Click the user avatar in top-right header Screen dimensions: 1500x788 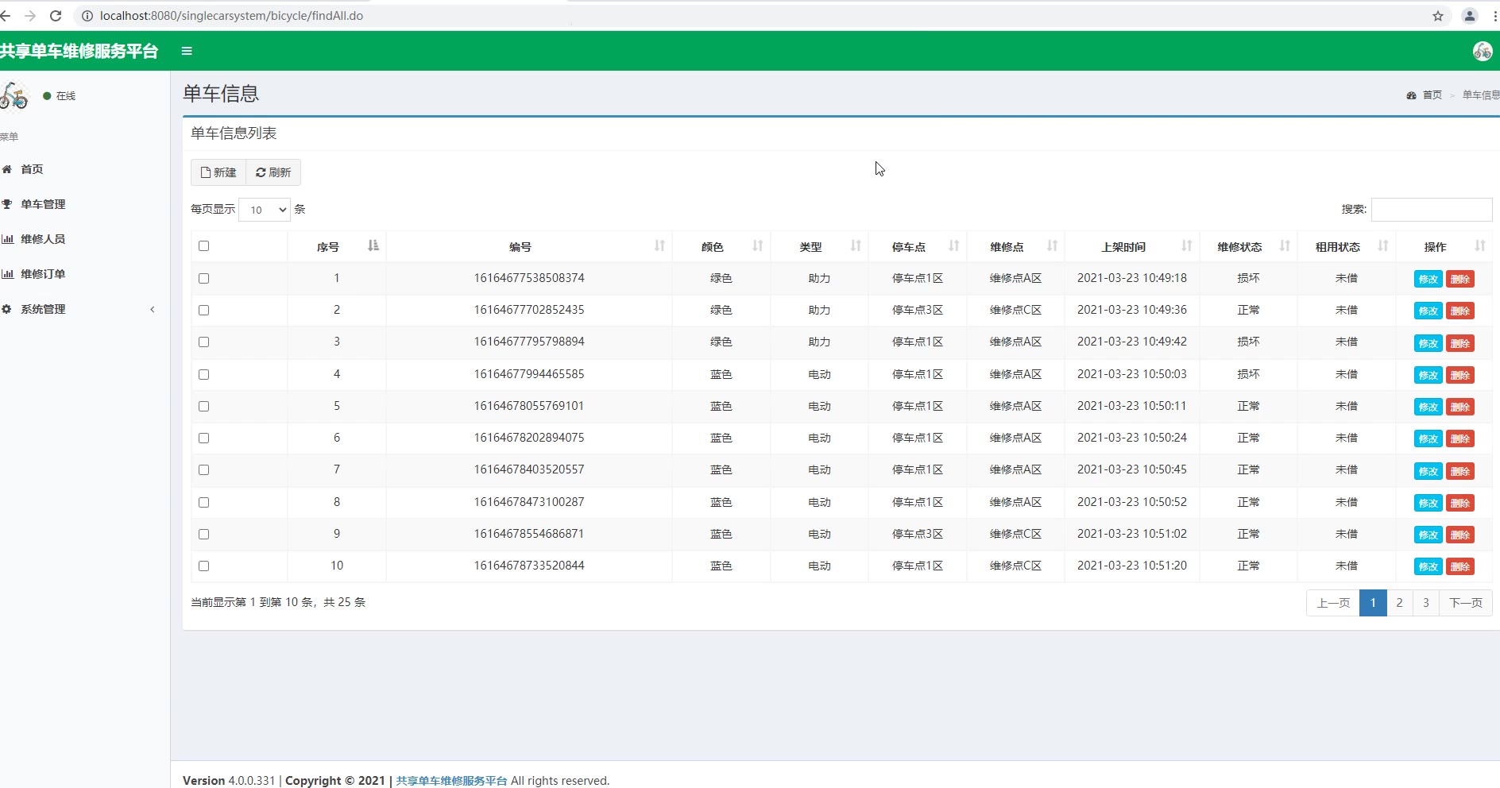click(1482, 51)
